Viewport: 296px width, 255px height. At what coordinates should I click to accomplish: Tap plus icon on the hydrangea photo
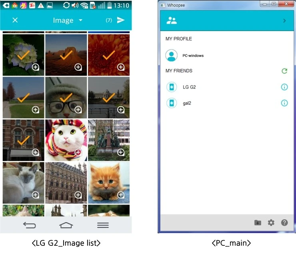point(36,67)
